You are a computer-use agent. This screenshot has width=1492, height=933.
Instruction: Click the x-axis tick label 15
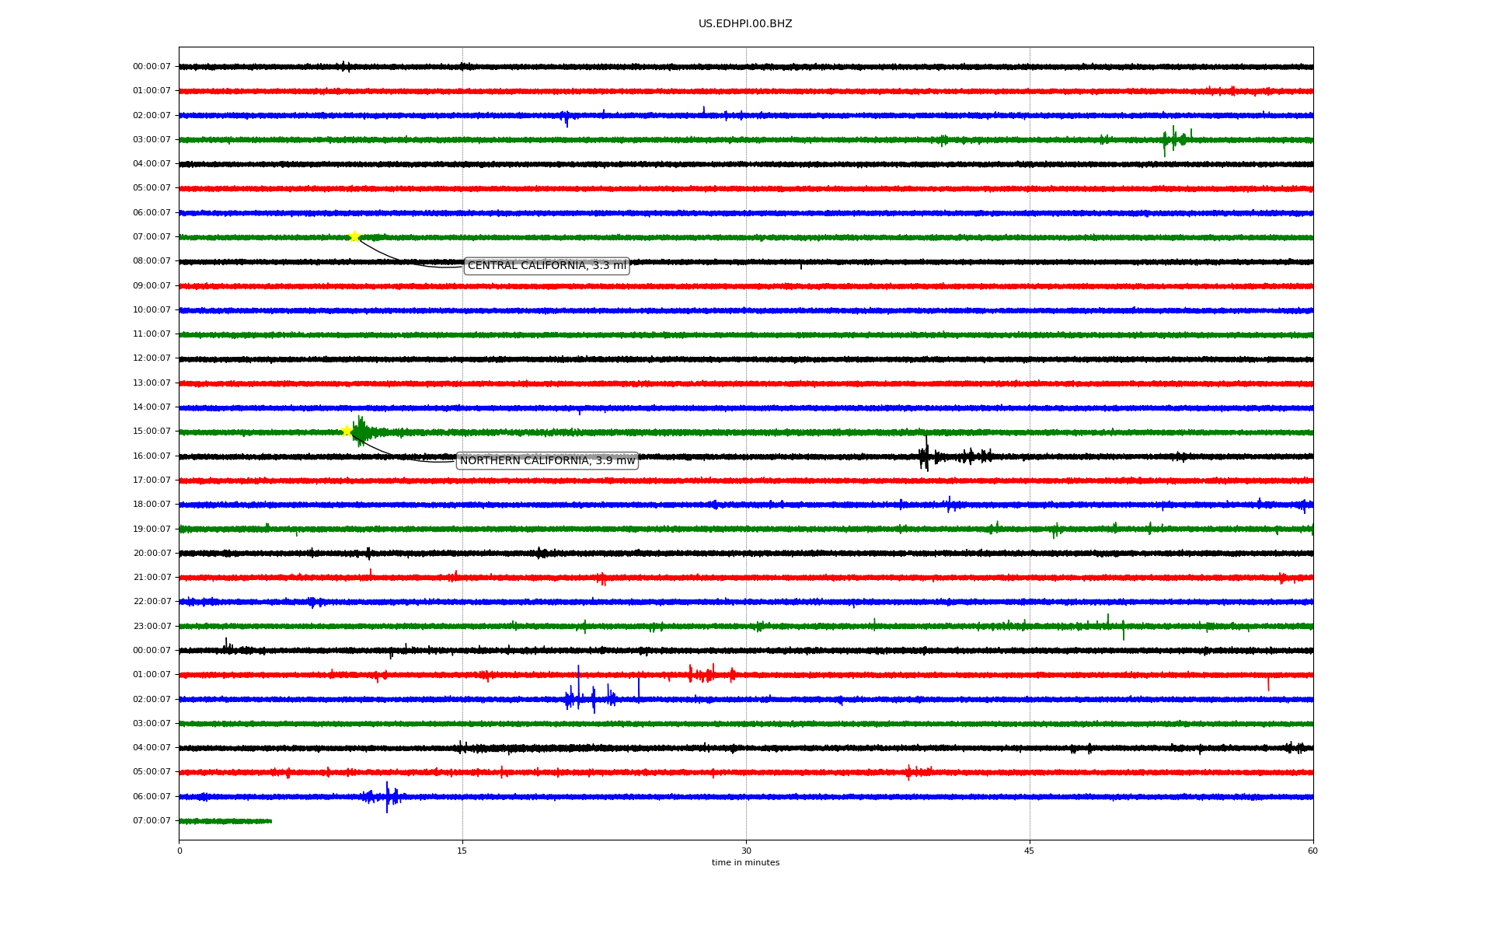462,851
